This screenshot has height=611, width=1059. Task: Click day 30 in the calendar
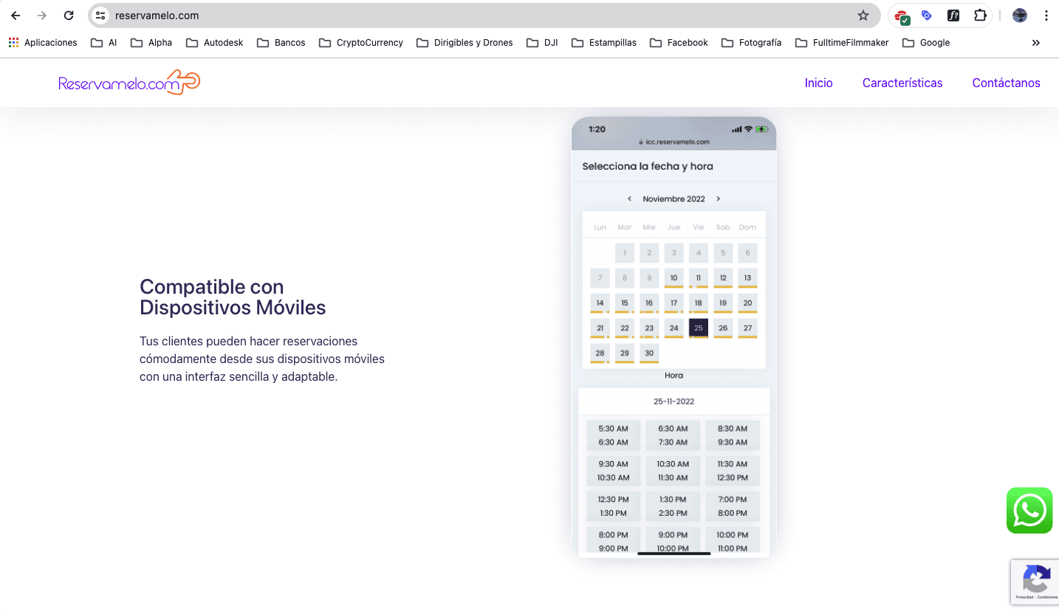(649, 353)
